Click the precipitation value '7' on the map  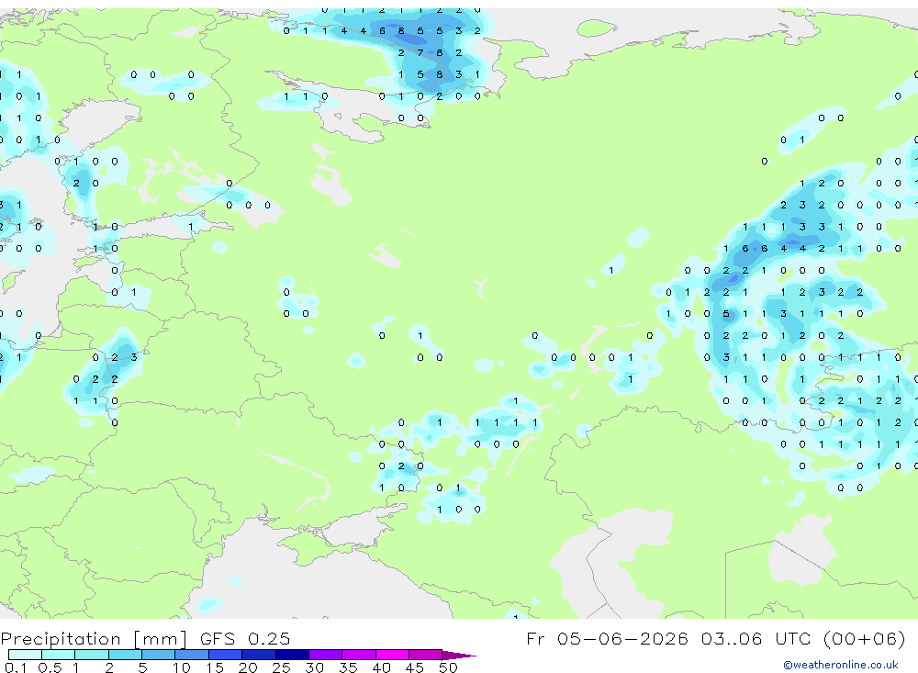coord(420,52)
